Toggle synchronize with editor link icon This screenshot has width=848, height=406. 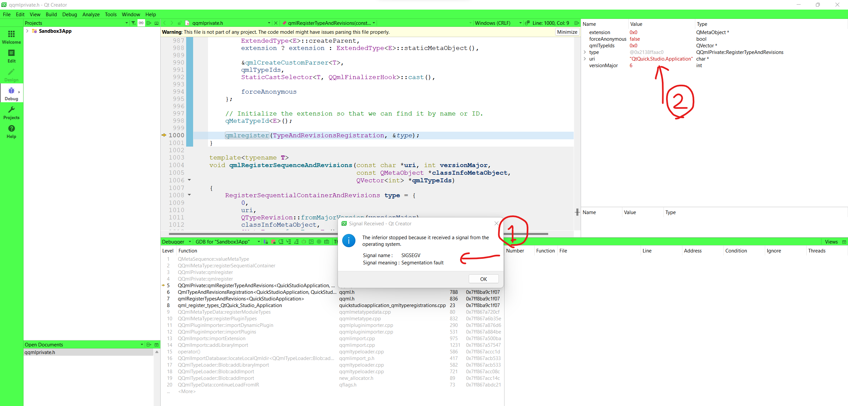pos(141,23)
